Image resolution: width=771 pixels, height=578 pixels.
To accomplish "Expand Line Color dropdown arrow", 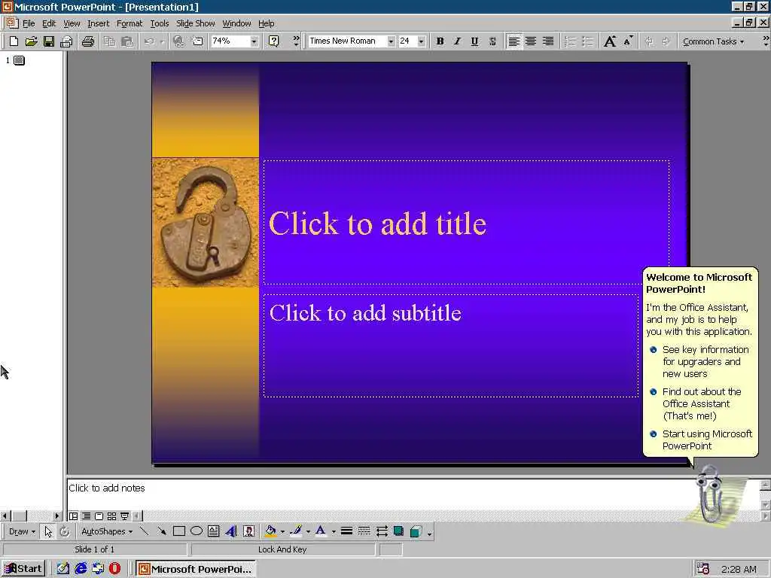I will (308, 531).
